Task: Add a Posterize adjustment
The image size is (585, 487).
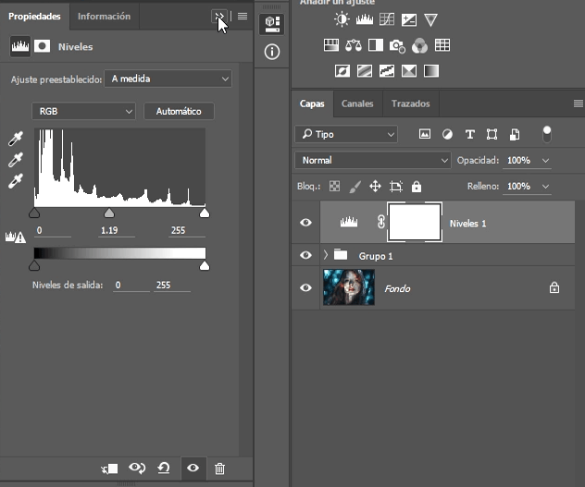Action: (x=365, y=71)
